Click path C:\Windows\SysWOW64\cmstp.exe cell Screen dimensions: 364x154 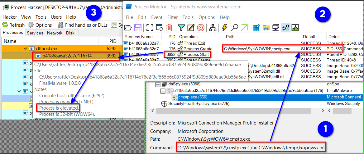[x=257, y=49]
